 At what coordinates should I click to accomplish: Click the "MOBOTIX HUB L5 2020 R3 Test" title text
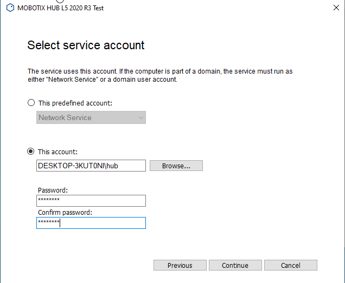(61, 8)
